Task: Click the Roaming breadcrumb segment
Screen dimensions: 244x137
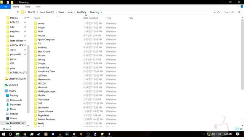Action: click(x=95, y=12)
